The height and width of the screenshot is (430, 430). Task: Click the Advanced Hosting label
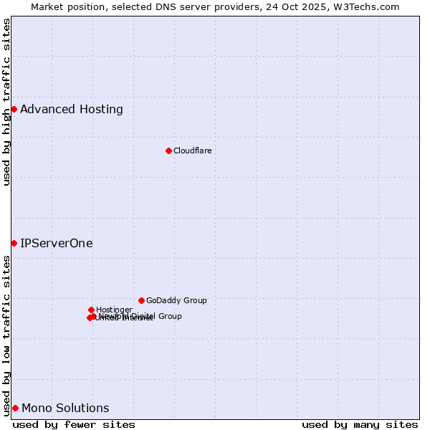point(71,109)
